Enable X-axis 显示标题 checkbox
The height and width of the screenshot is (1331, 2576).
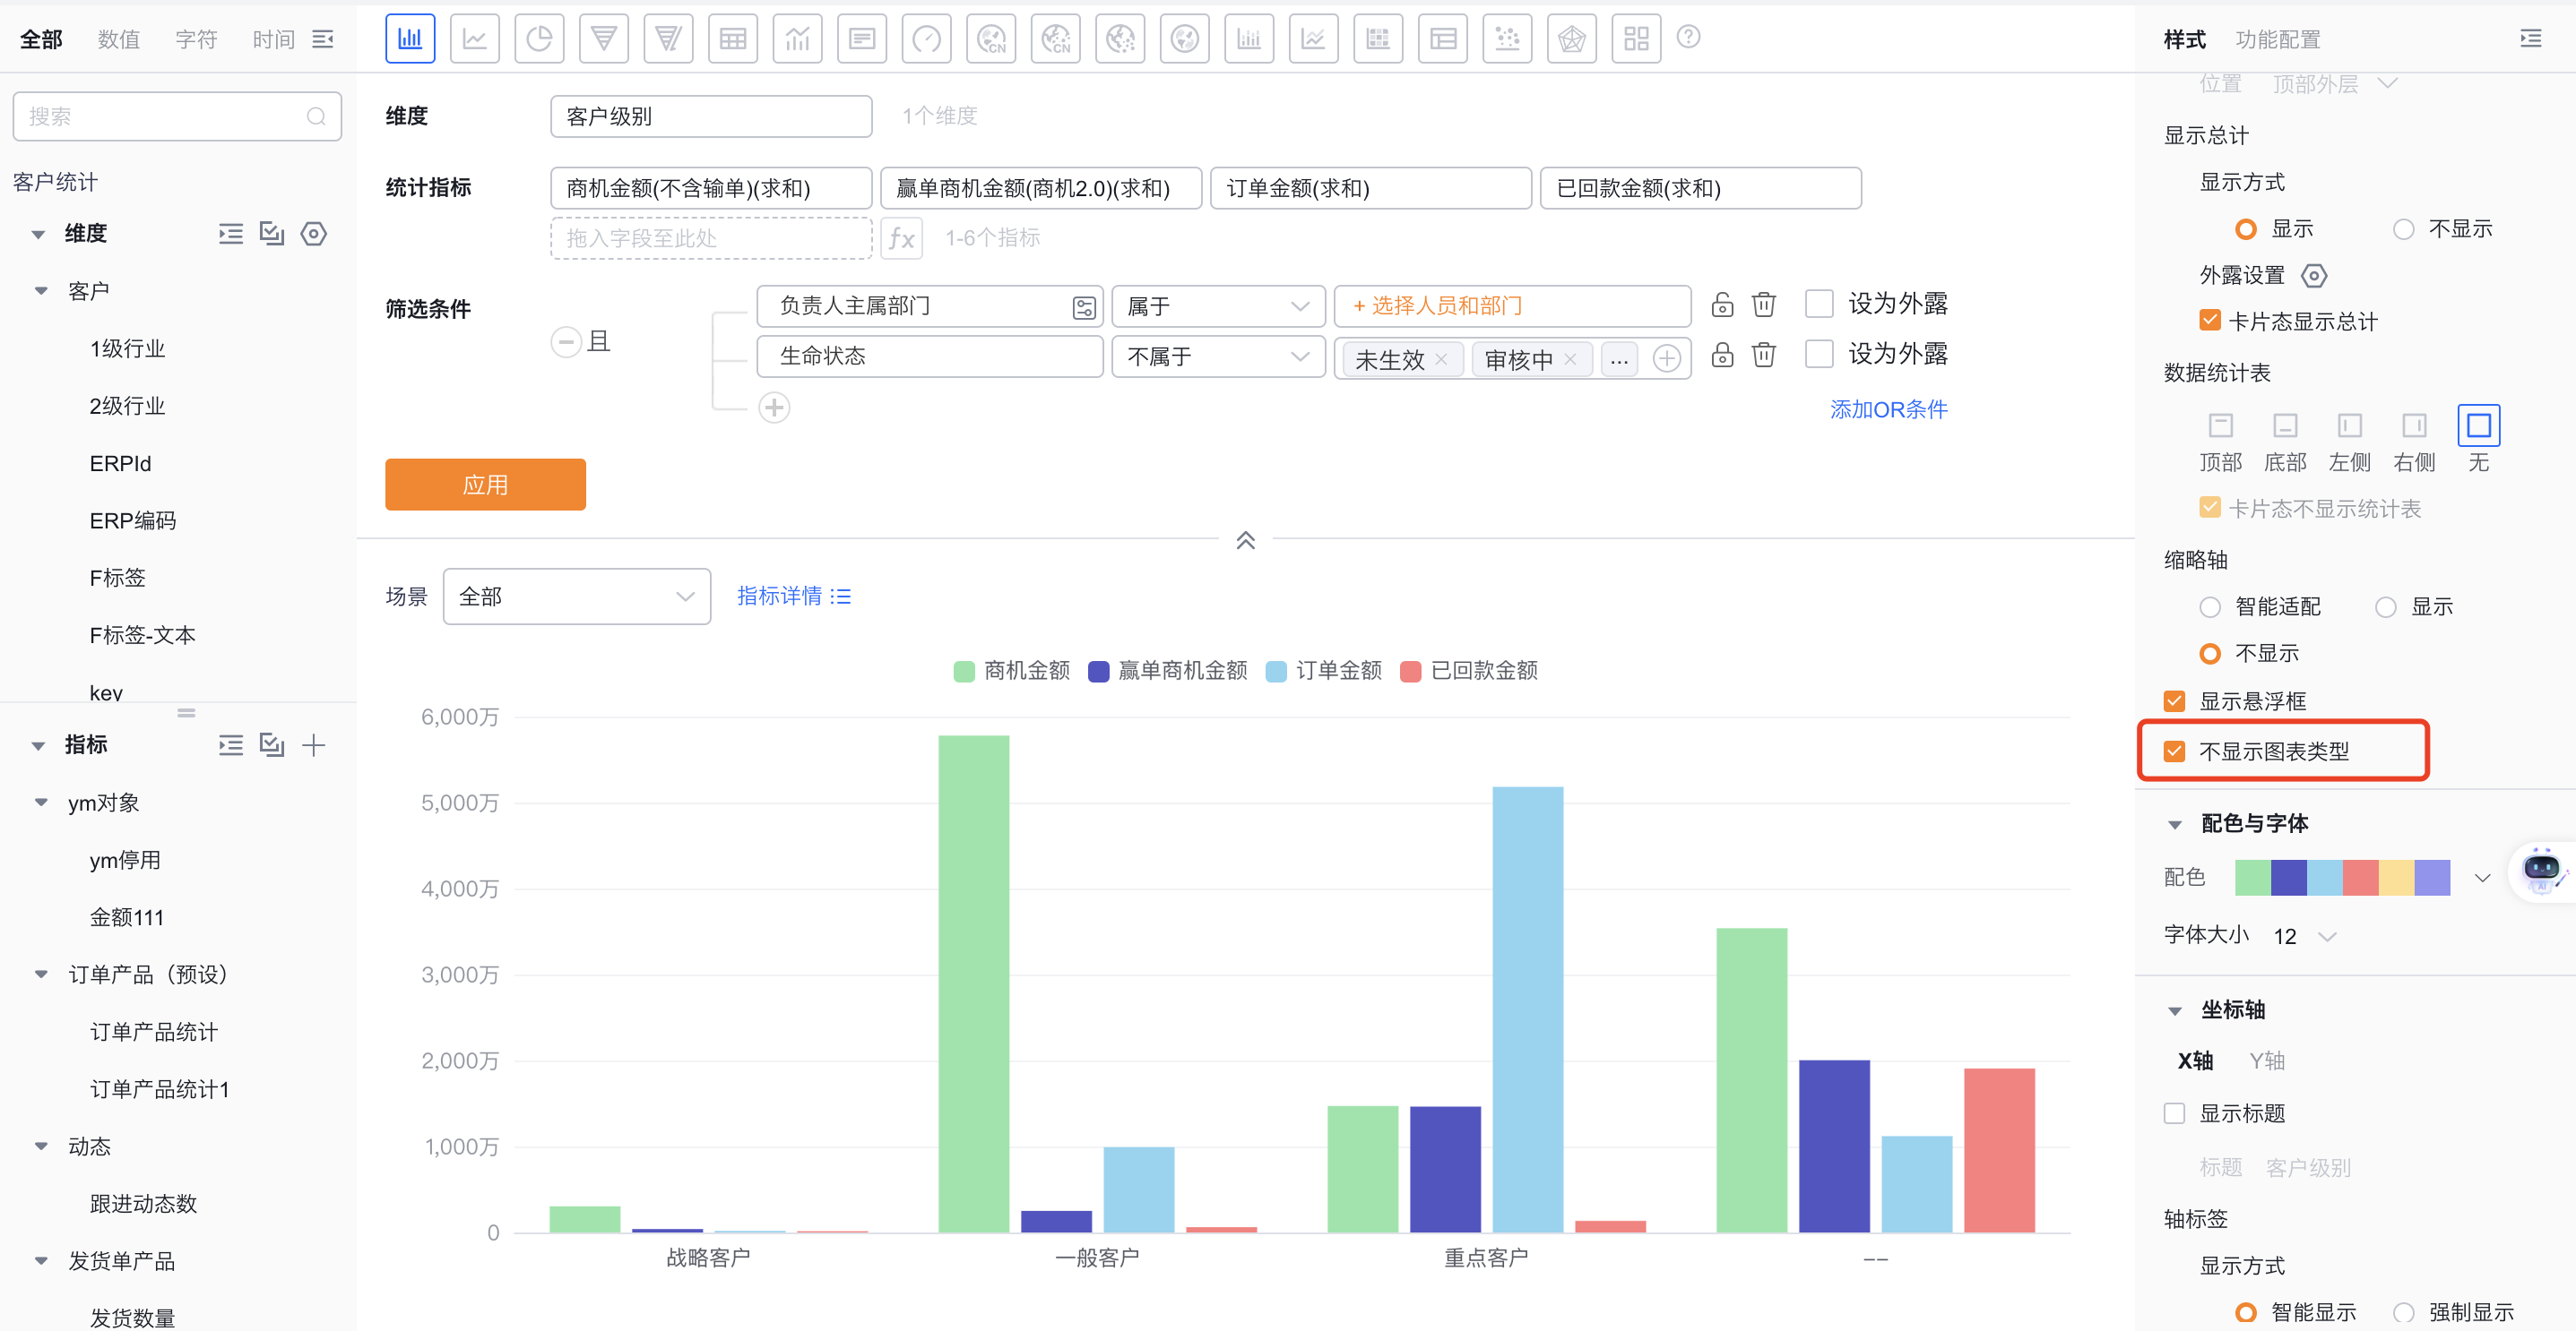pyautogui.click(x=2174, y=1113)
